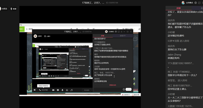Click the screen share icon in shared toolbar
The height and width of the screenshot is (108, 203).
[x=58, y=90]
